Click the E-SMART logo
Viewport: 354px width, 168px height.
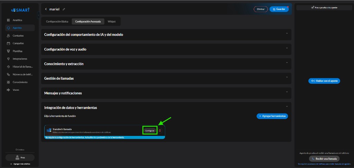click(x=20, y=10)
